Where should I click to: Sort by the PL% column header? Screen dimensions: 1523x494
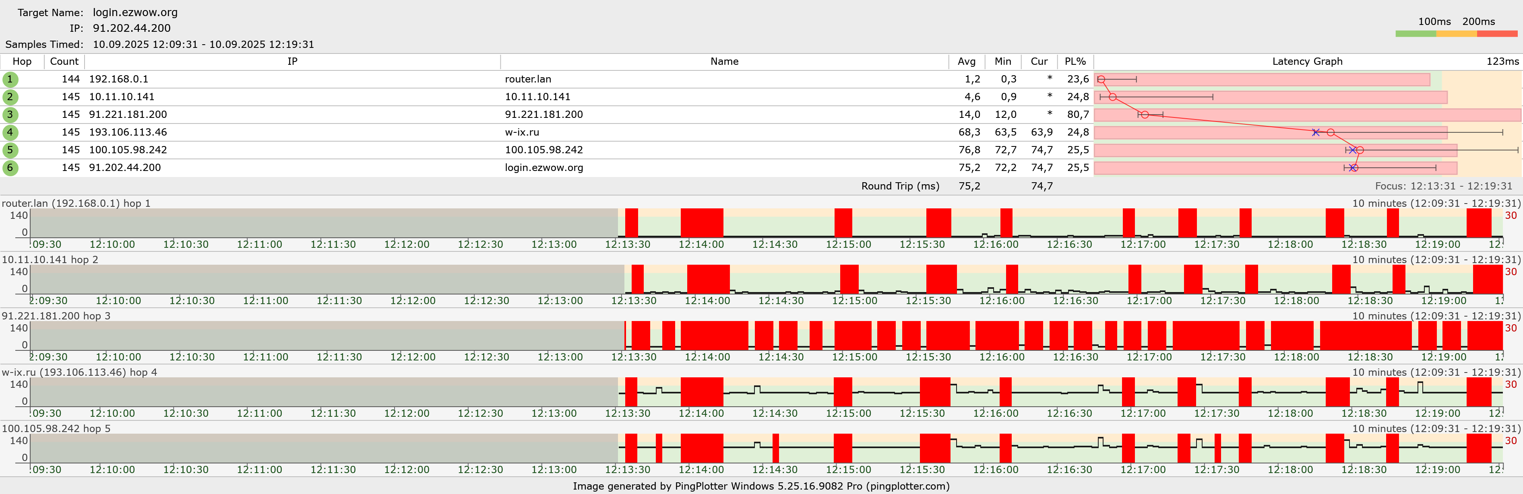click(x=1075, y=62)
